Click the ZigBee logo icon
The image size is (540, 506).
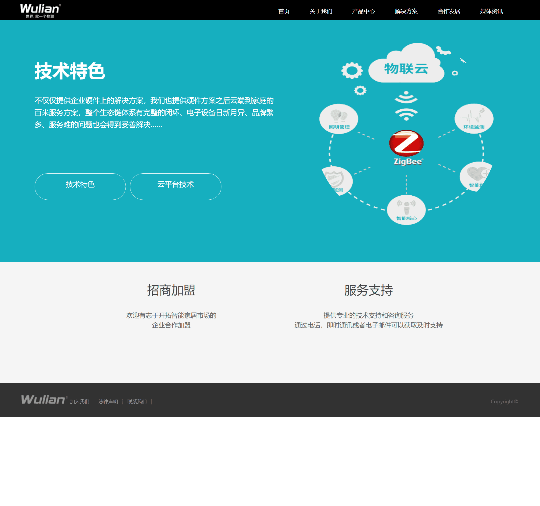[x=406, y=148]
